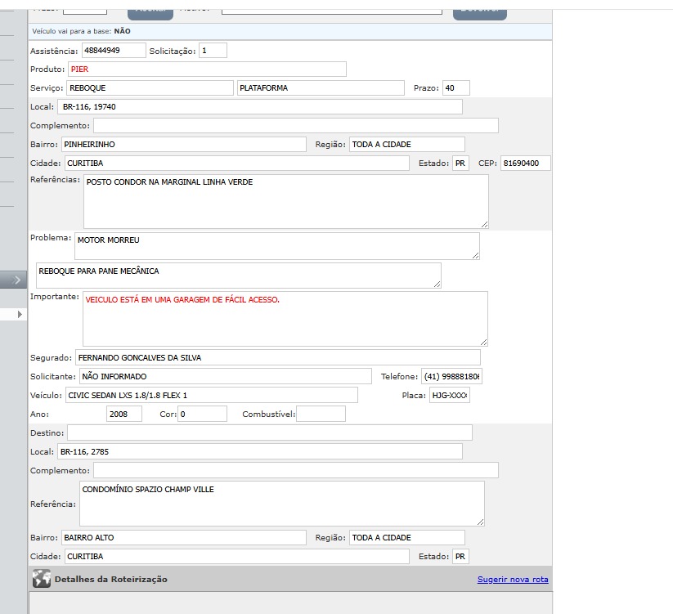Click the Importante textarea with red text
The image size is (673, 614).
(285, 319)
